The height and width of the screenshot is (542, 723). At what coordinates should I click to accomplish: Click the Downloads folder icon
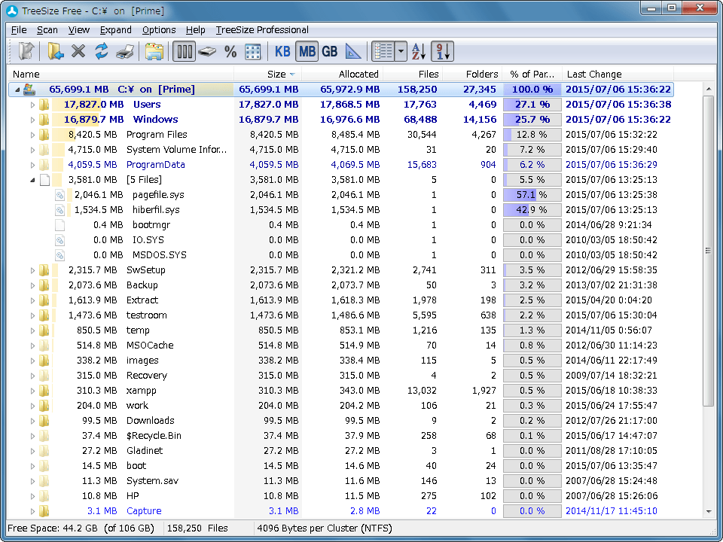tap(44, 421)
